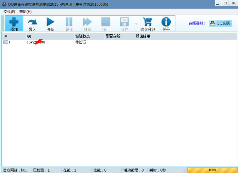238x173 pixels.
Task: Minimize the window
Action: [218, 3]
